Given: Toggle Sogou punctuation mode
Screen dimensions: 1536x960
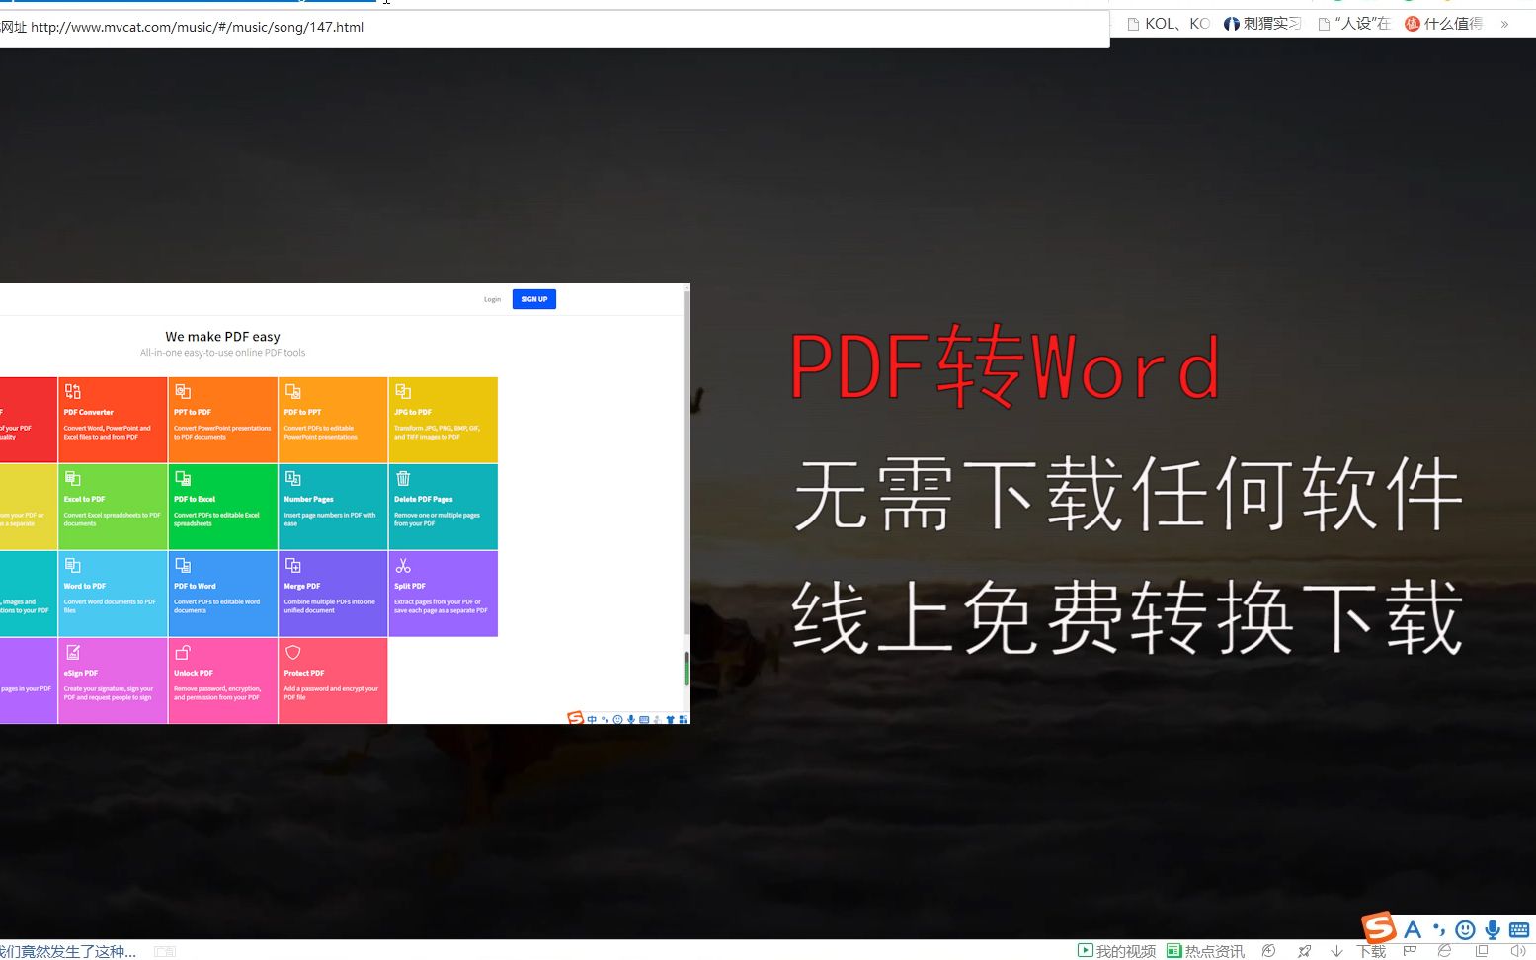Looking at the screenshot, I should (x=1438, y=929).
